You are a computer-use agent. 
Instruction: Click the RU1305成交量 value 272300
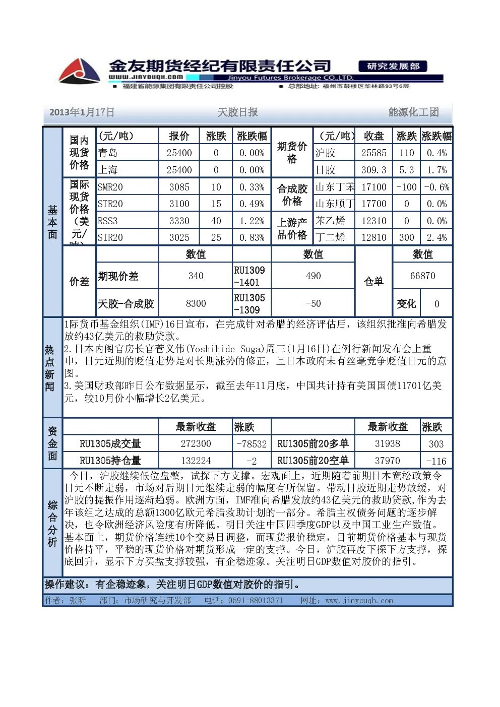[196, 443]
